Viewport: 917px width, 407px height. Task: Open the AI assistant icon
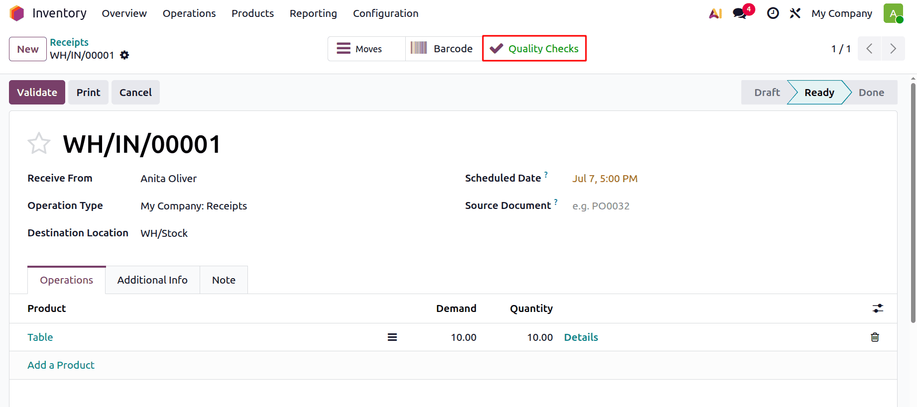(x=715, y=13)
